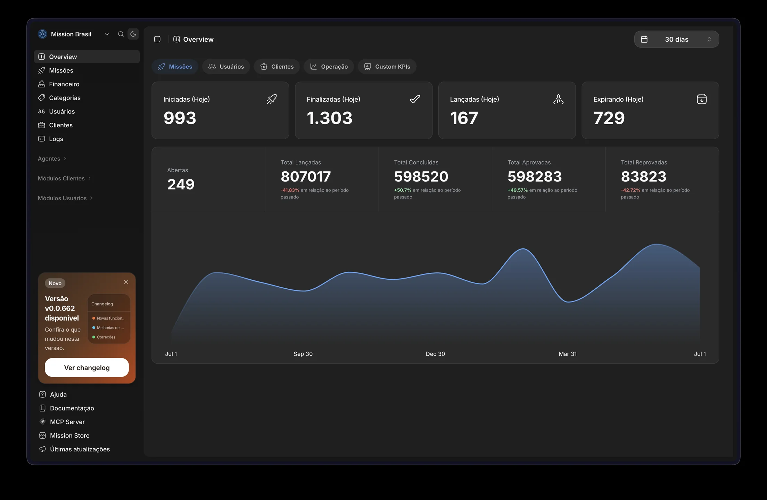
Task: Select the Operação tab
Action: click(x=329, y=67)
